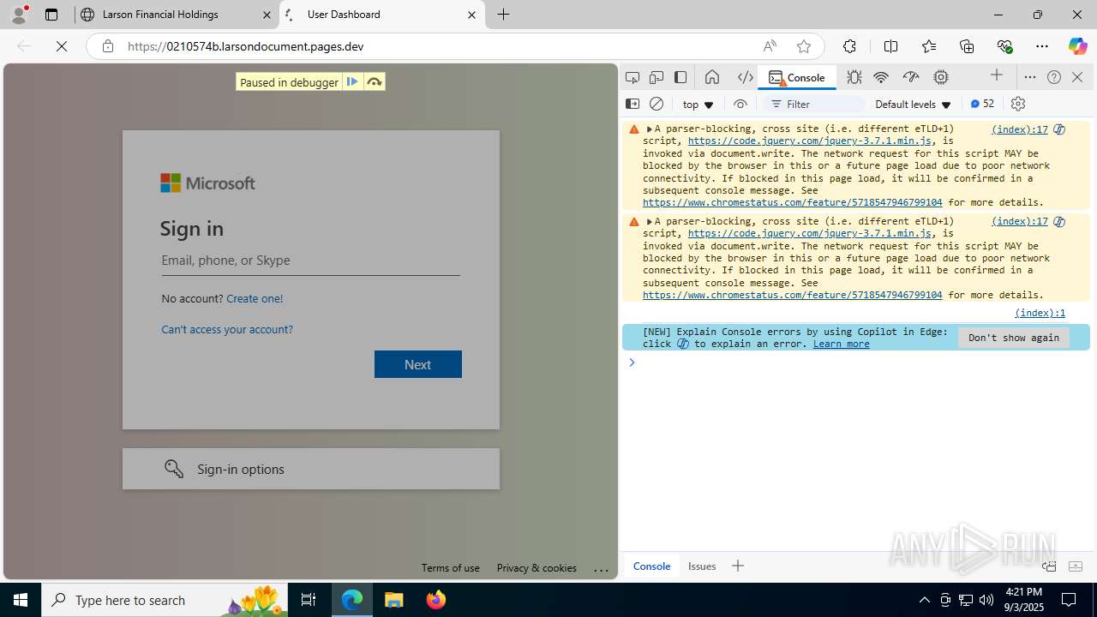Toggle Read aloud in address bar
Image resolution: width=1097 pixels, height=617 pixels.
click(x=770, y=46)
